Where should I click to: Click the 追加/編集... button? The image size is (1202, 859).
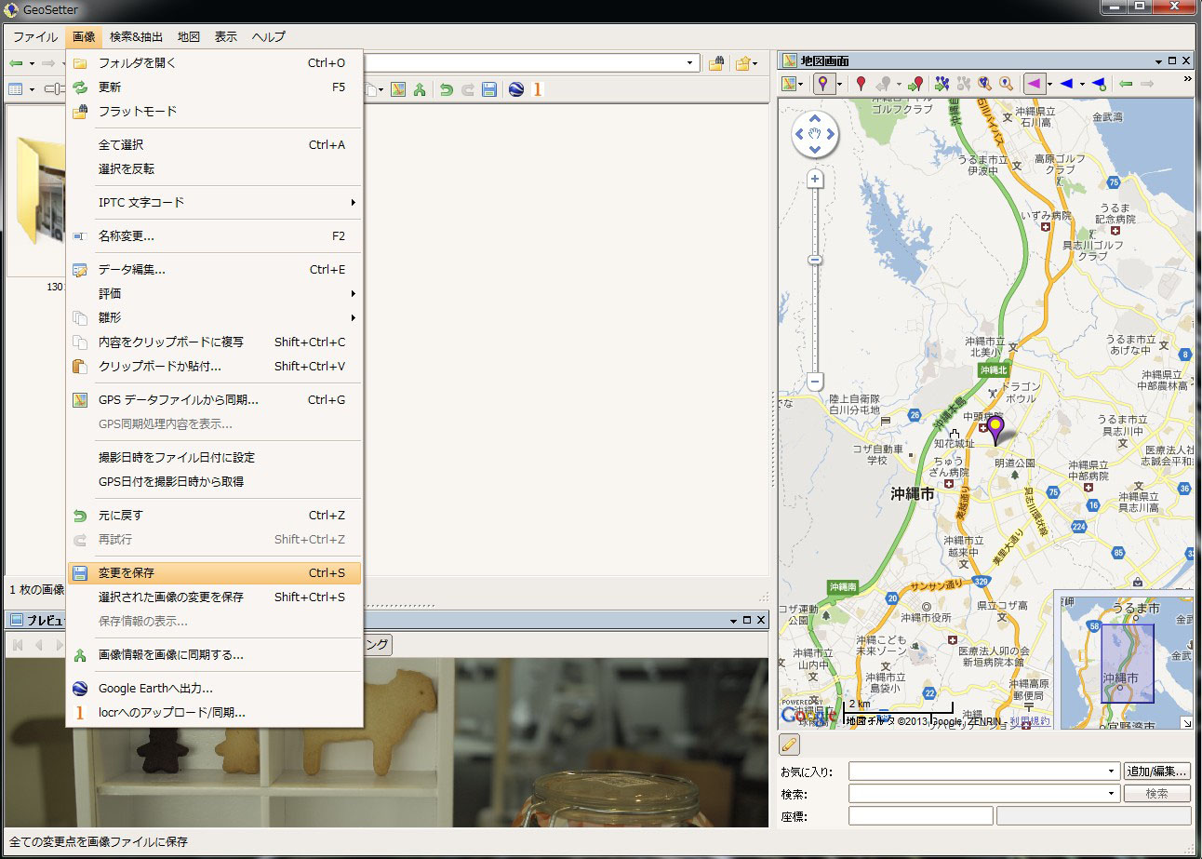[1157, 772]
